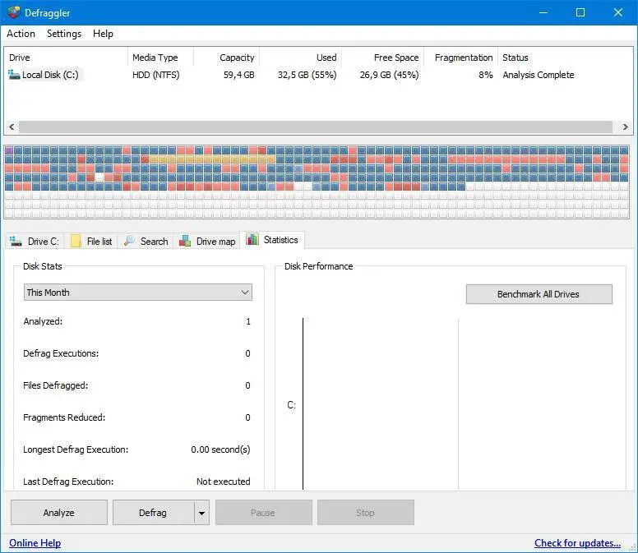Switch to the Drive C: tab
Screen dimensions: 638x553
pos(35,241)
